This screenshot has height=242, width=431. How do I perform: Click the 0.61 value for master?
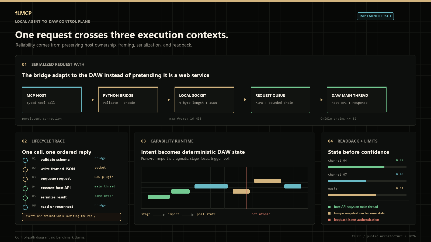tap(400, 188)
